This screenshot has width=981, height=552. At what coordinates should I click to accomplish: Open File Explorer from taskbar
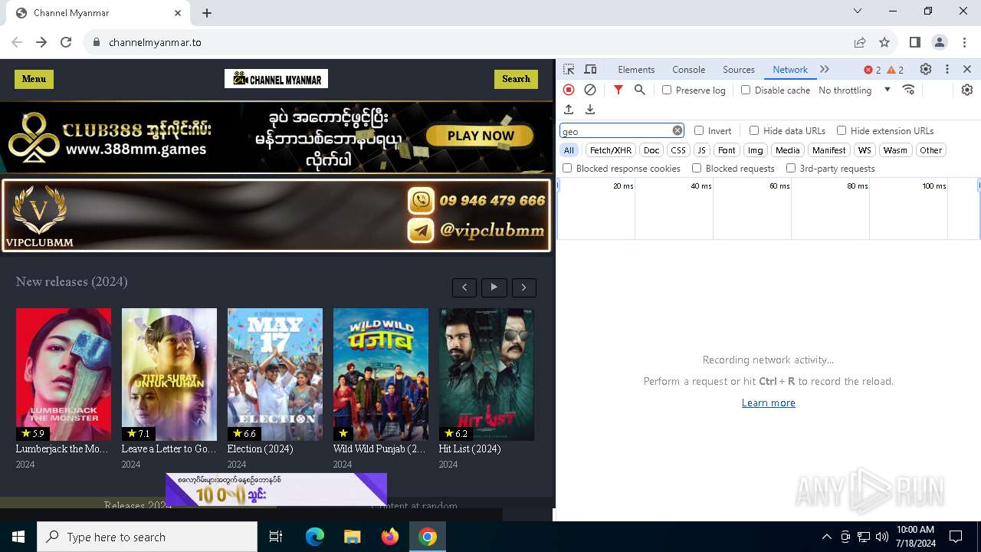352,537
